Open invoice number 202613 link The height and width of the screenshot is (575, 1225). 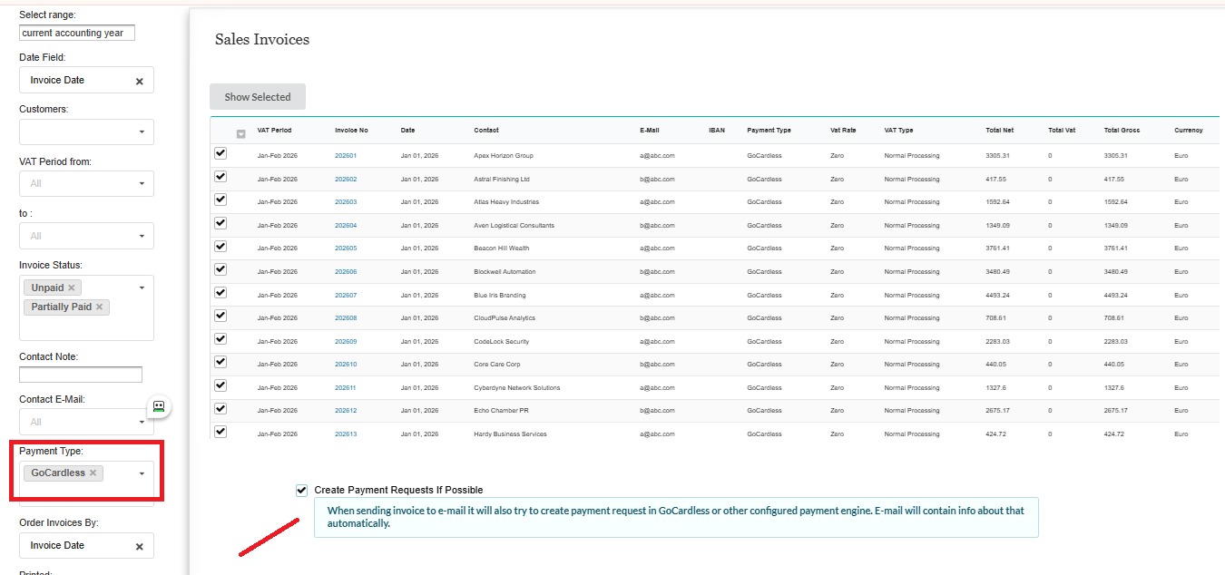coord(346,434)
